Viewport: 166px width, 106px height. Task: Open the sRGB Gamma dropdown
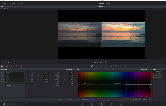tap(15, 81)
